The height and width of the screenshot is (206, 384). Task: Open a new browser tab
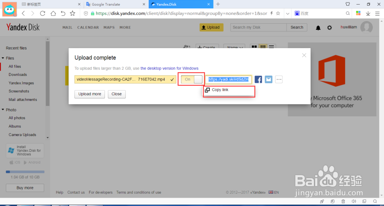point(218,4)
